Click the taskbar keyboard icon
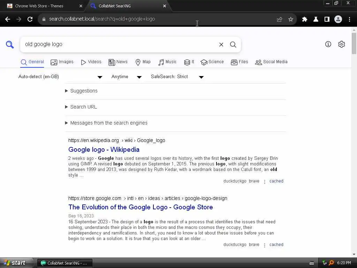The width and height of the screenshot is (357, 268). 312,263
